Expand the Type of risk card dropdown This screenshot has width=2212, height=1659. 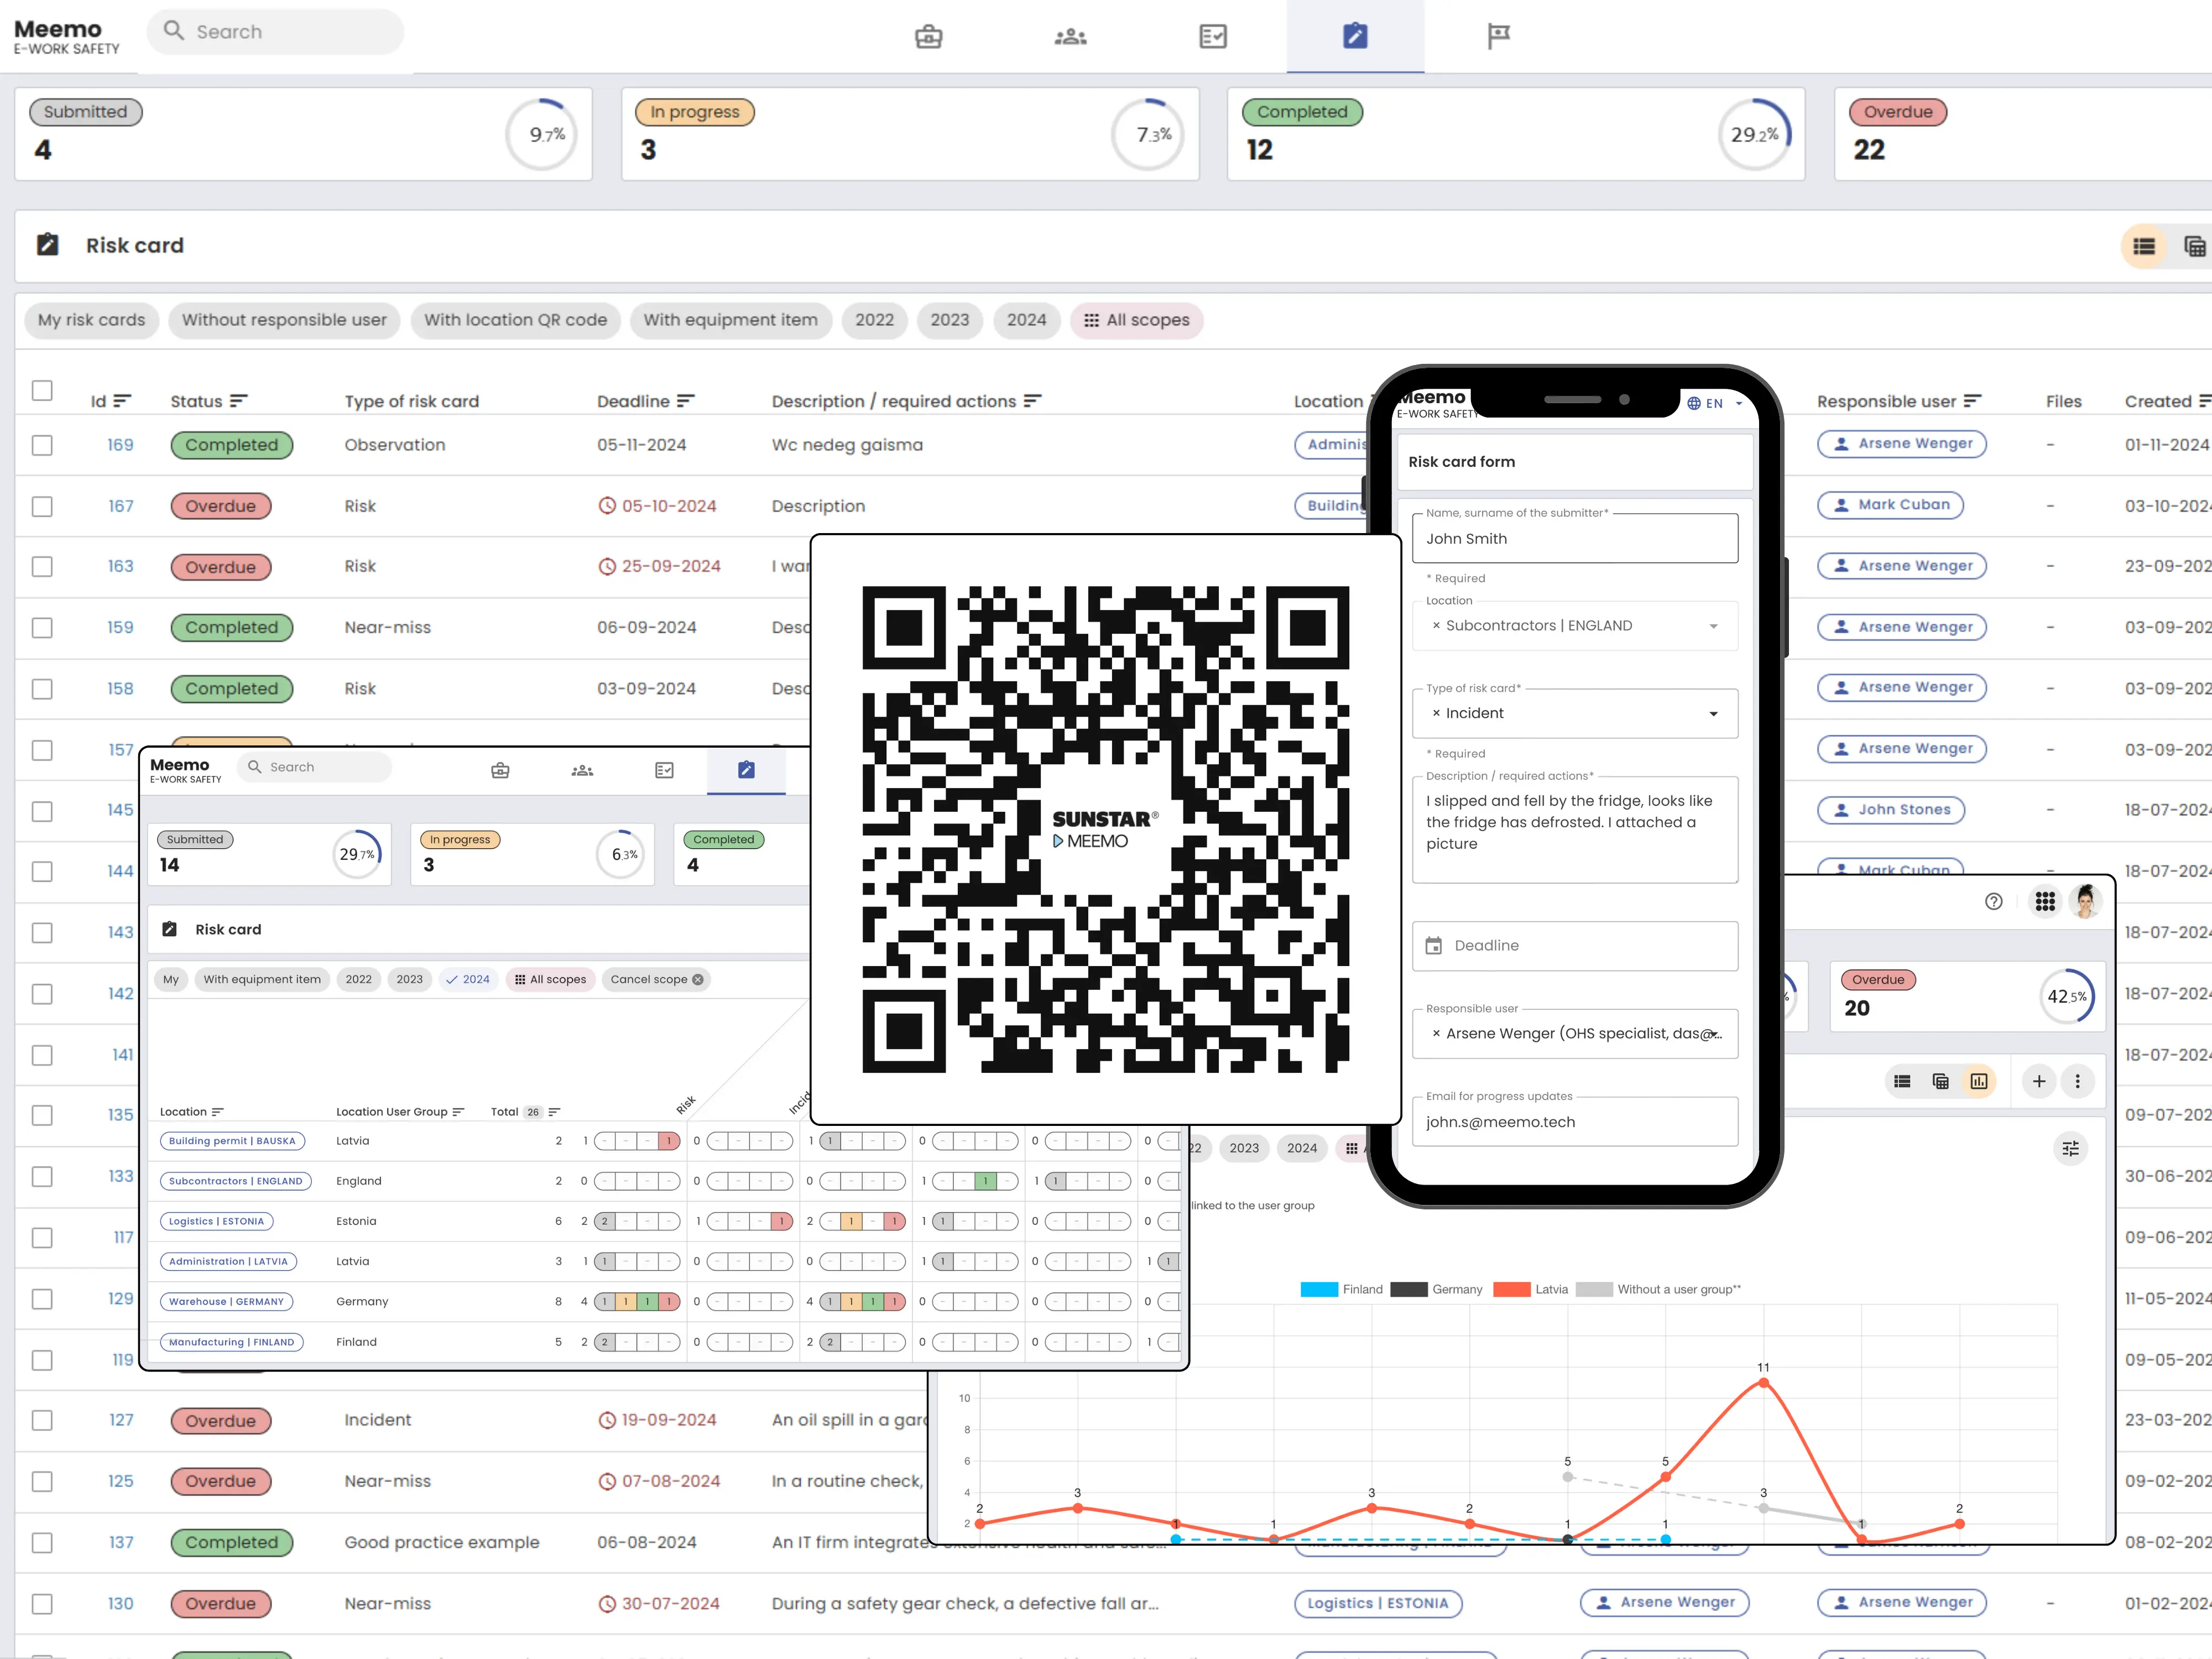click(x=1713, y=714)
